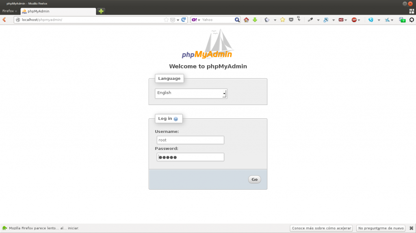Image resolution: width=416 pixels, height=233 pixels.
Task: Click the search magnifier in the Yahoo box
Action: pyautogui.click(x=237, y=19)
